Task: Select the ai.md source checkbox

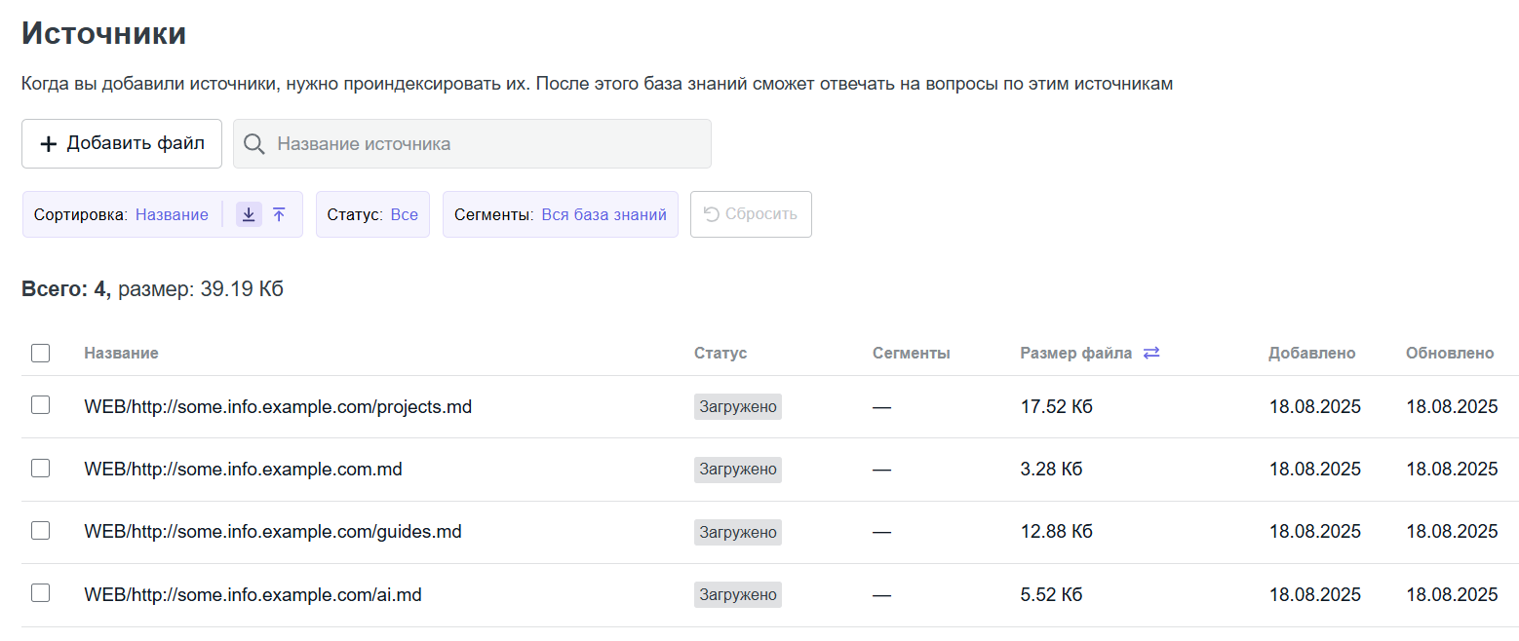Action: pyautogui.click(x=40, y=593)
